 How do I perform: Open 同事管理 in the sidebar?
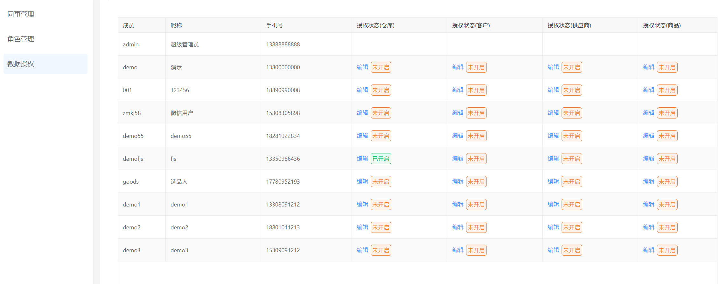click(21, 14)
